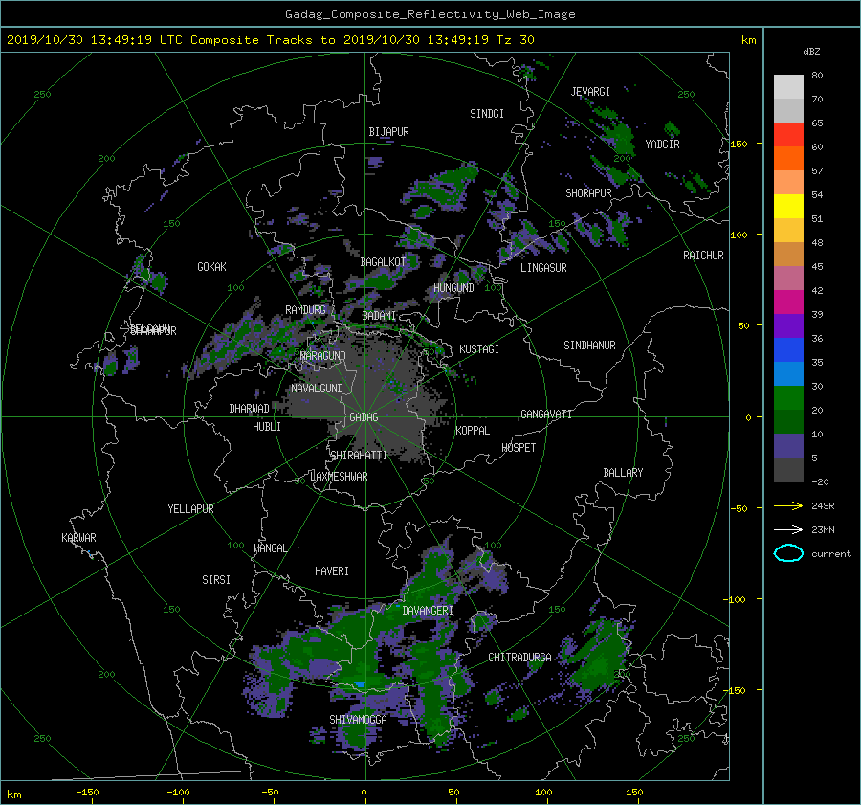Click the BADAMI city label
This screenshot has width=861, height=805.
(379, 316)
